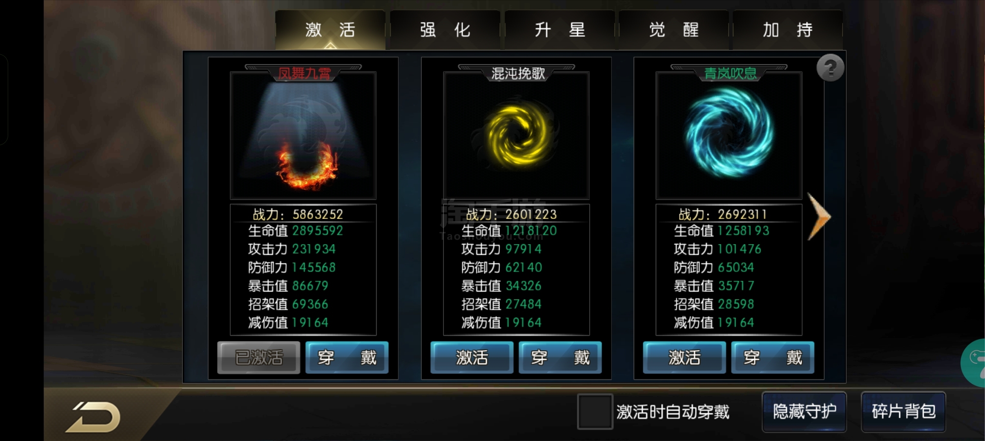Enable 激活时自动穿戴 checkbox
This screenshot has width=985, height=441.
tap(595, 412)
